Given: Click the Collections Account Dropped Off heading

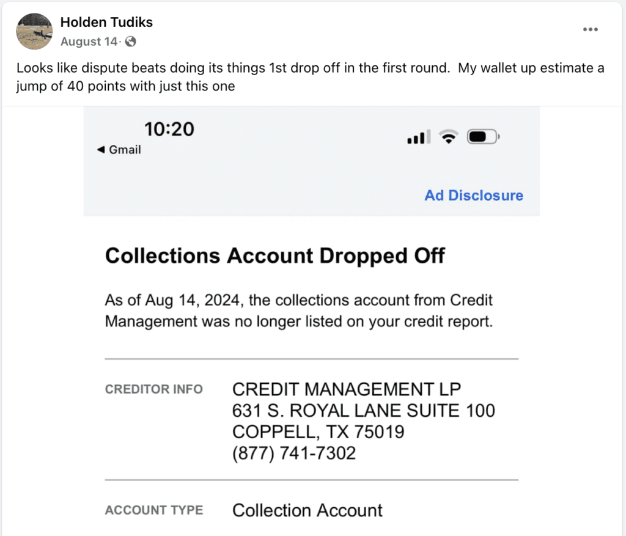Looking at the screenshot, I should (274, 255).
